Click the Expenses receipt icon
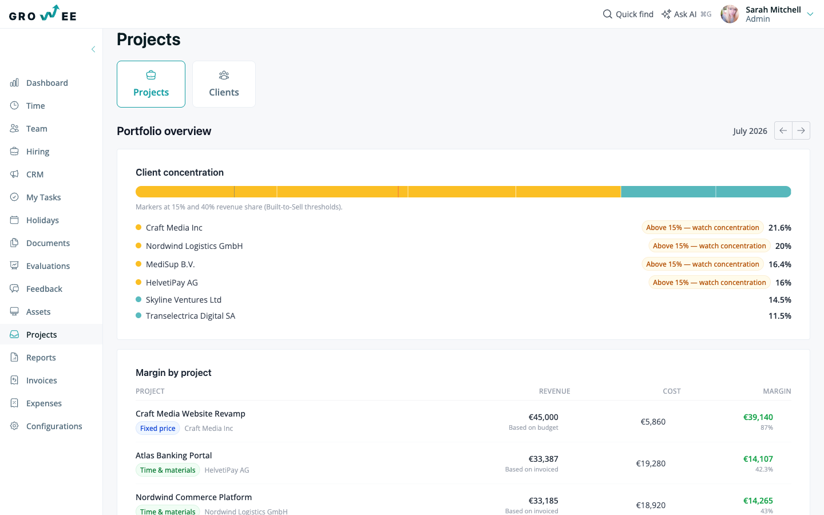The height and width of the screenshot is (515, 824). coord(14,403)
